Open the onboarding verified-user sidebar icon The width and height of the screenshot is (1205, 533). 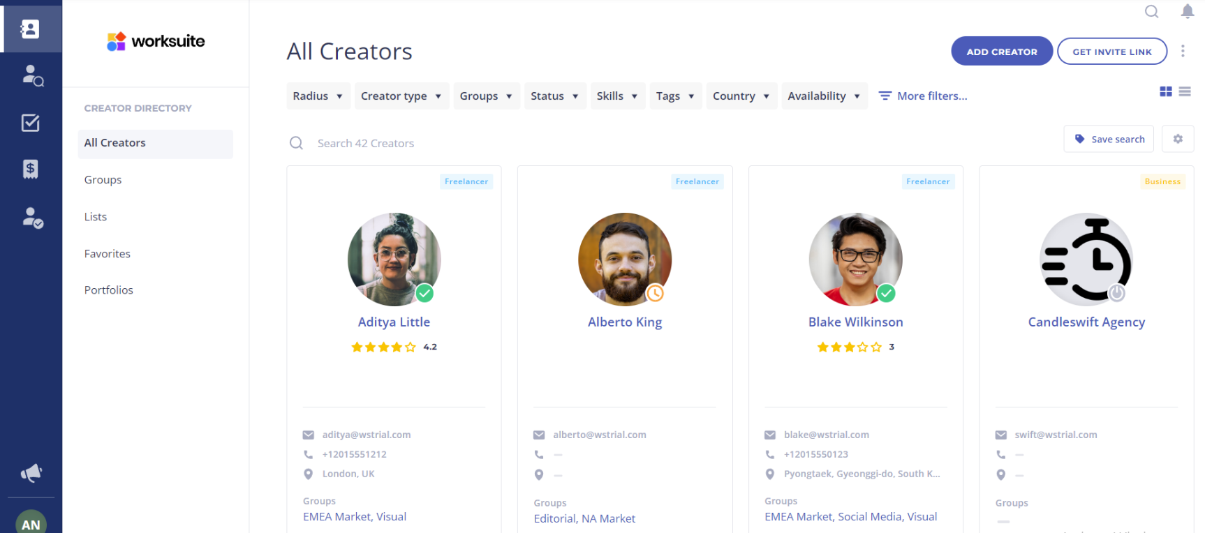(x=32, y=218)
